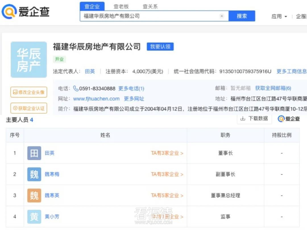Screen dimensions: 307x230
Task: Open the 应用 dropdown menu
Action: pyautogui.click(x=279, y=16)
